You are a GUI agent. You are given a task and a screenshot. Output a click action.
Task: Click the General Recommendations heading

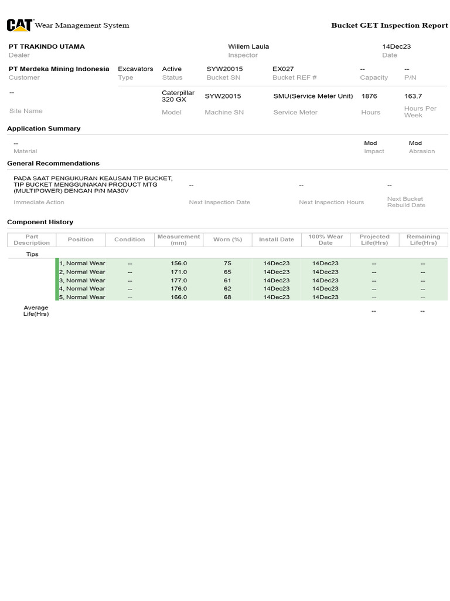tap(53, 163)
